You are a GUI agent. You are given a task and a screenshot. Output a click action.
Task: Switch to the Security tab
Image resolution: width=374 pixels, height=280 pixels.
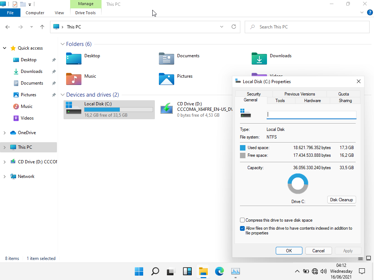pyautogui.click(x=254, y=94)
